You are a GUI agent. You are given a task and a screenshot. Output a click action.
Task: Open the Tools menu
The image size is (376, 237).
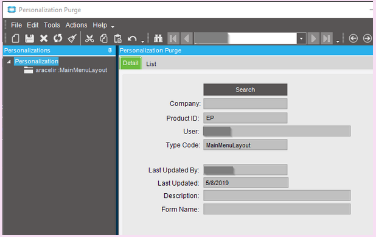coord(52,25)
